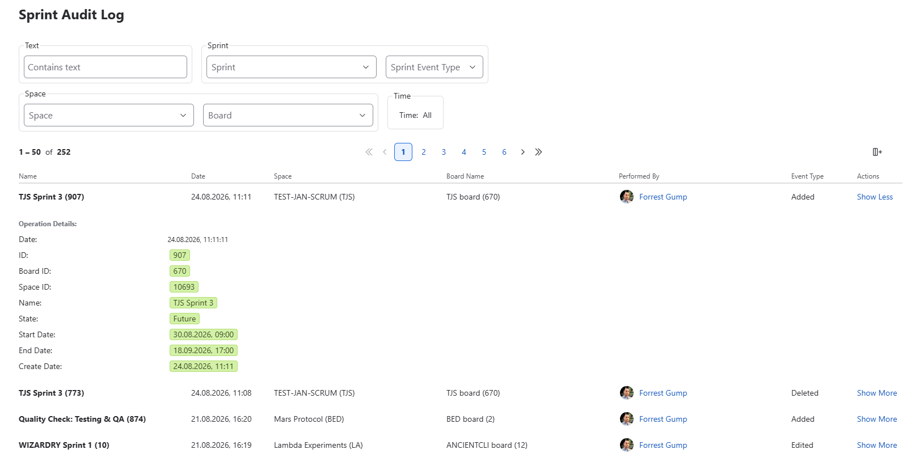Viewport: 907px width, 462px height.
Task: Show More for TJS Sprint 3 (773)
Action: [877, 393]
